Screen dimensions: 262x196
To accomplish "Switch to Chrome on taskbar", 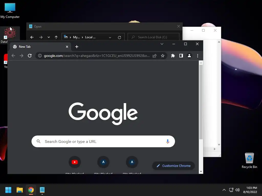I will [x=31, y=190].
